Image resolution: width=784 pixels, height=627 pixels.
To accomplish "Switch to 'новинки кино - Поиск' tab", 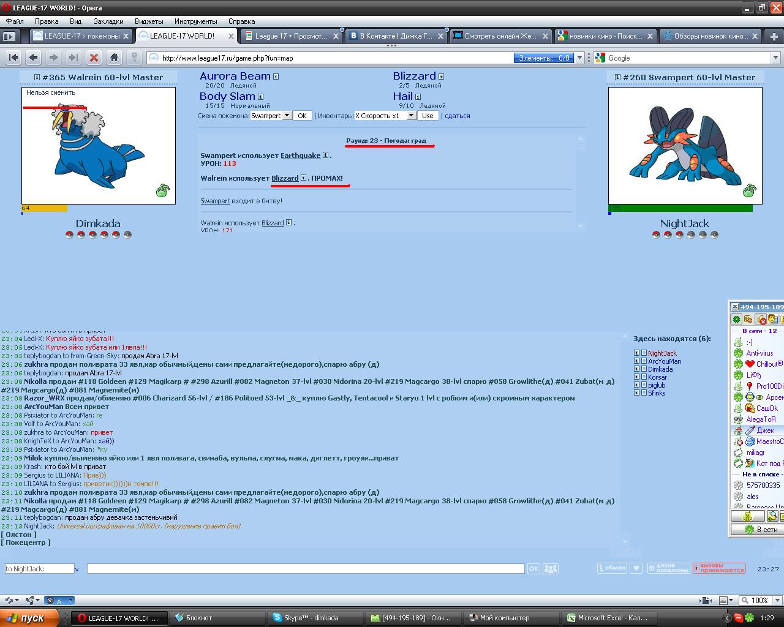I will (x=605, y=36).
